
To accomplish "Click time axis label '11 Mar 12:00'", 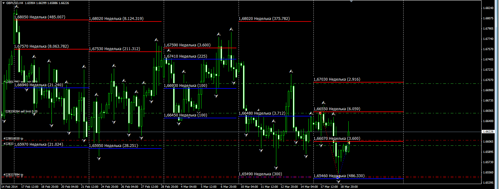I will pyautogui.click(x=269, y=187).
